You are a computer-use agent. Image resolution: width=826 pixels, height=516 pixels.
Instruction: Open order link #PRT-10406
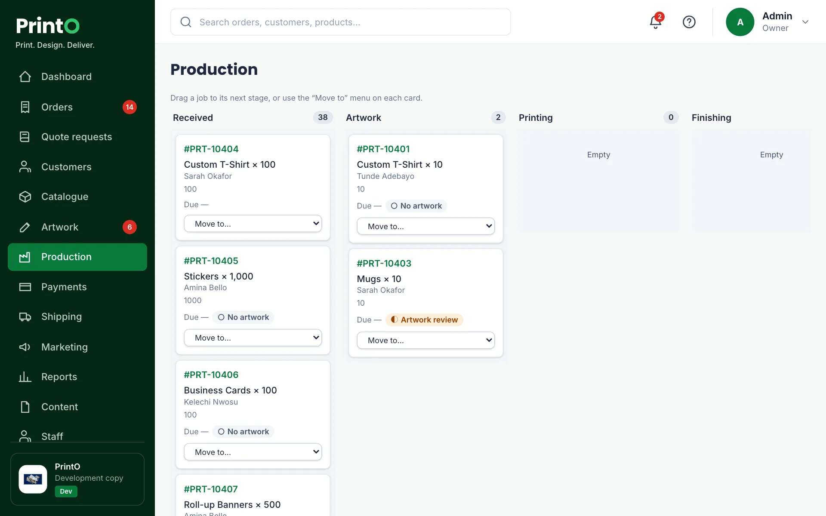[211, 375]
